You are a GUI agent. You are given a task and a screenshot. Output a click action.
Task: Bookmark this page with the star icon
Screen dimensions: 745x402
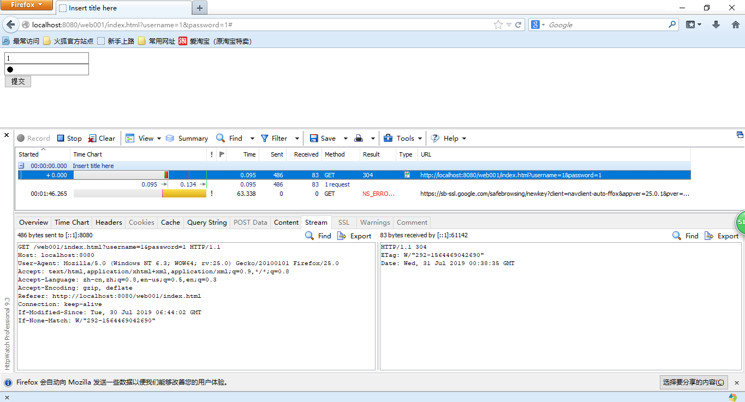[x=498, y=25]
